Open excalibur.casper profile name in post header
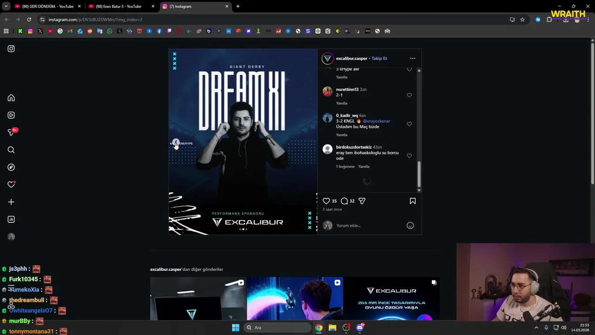 pyautogui.click(x=351, y=59)
